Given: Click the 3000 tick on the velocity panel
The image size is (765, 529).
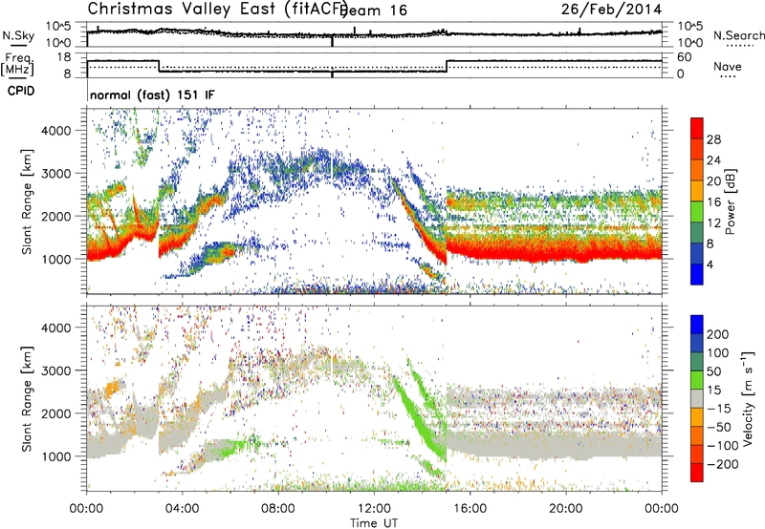Looking at the screenshot, I should pyautogui.click(x=55, y=370).
